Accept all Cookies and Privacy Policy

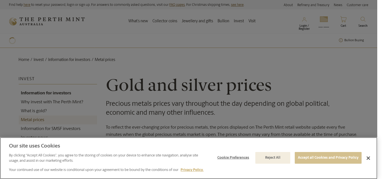click(328, 158)
